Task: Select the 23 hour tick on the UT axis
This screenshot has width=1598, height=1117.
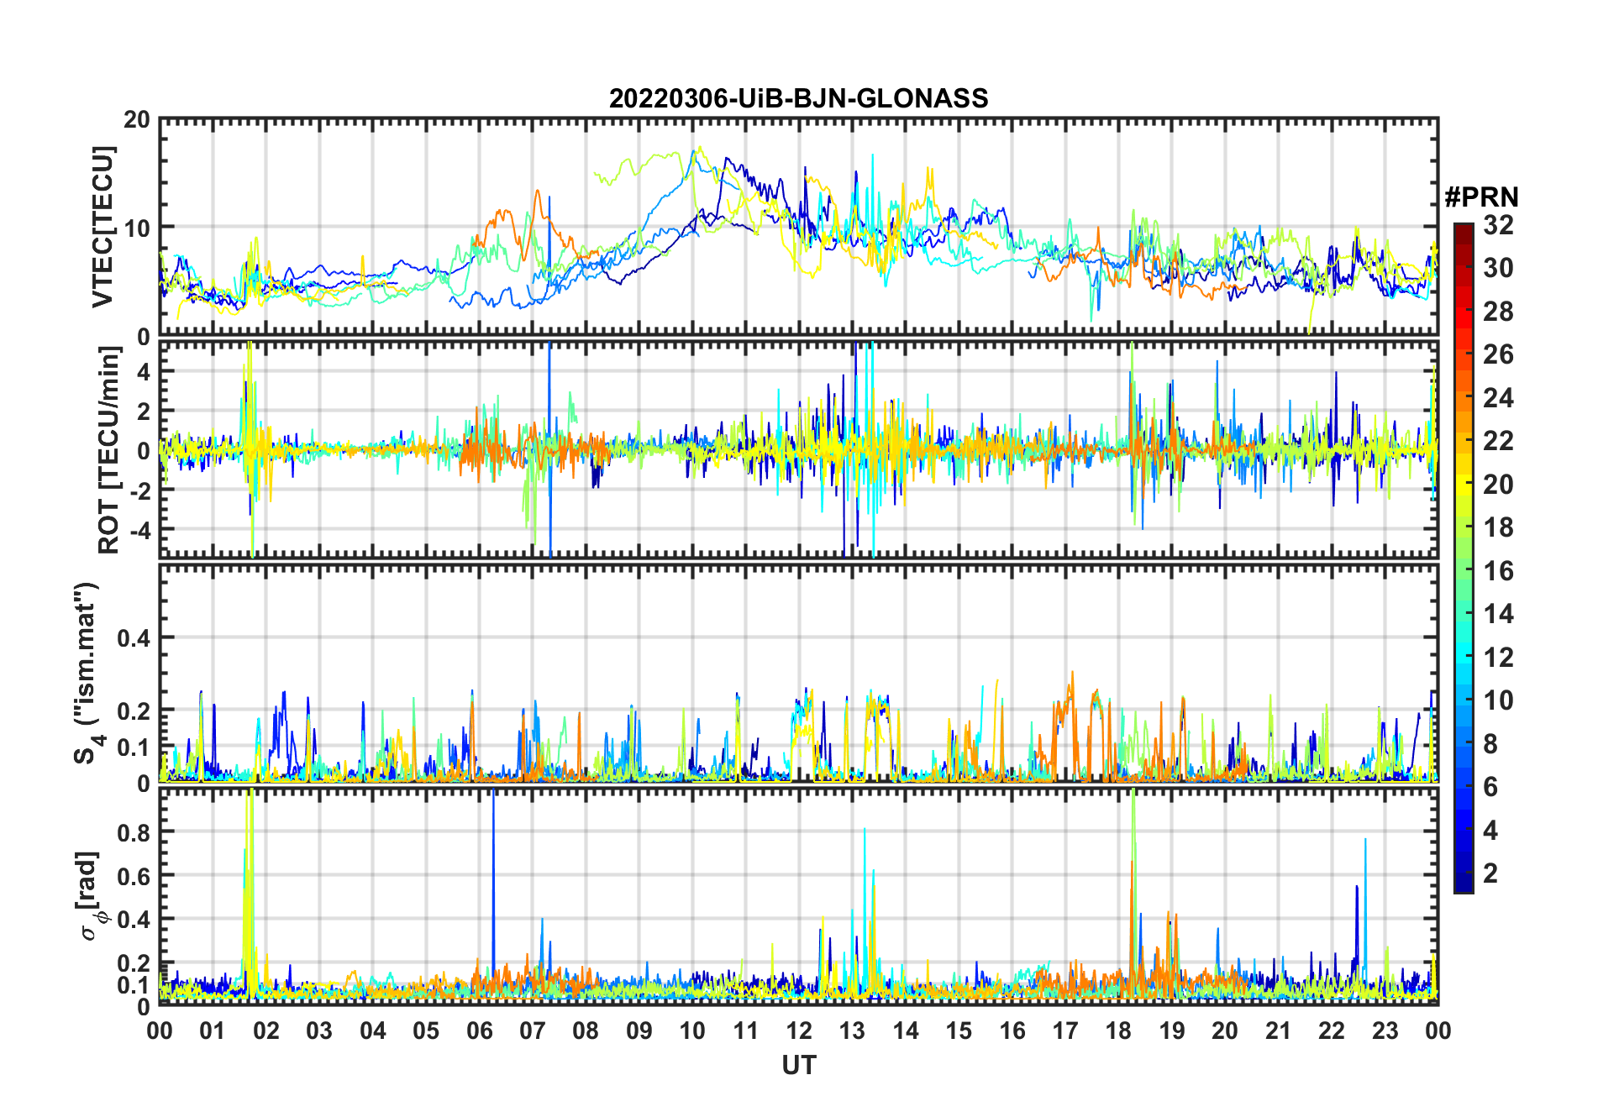Action: pyautogui.click(x=1385, y=1030)
